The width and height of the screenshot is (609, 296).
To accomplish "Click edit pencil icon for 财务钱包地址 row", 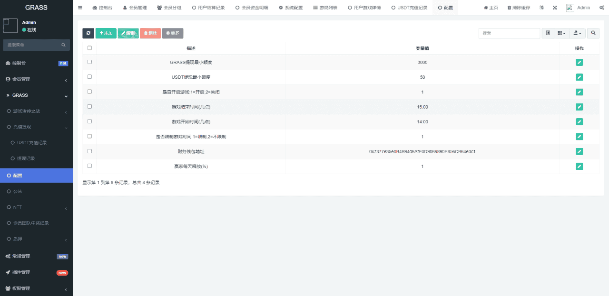I will (x=579, y=151).
